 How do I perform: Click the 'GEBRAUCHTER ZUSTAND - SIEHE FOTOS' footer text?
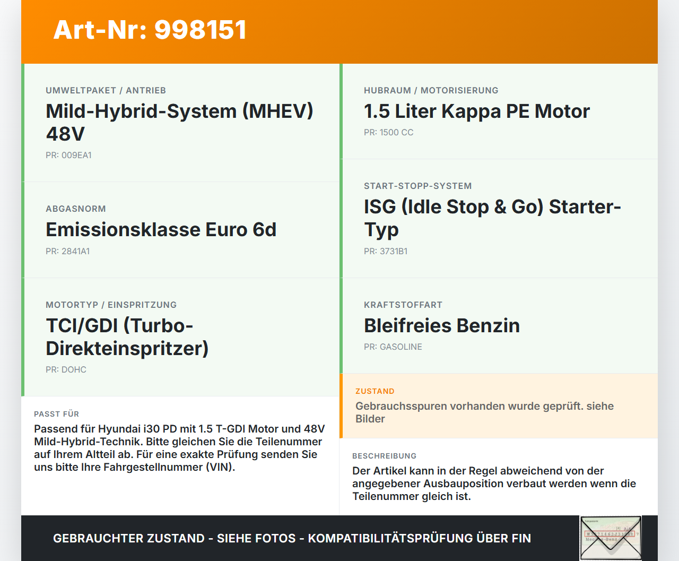coord(292,538)
